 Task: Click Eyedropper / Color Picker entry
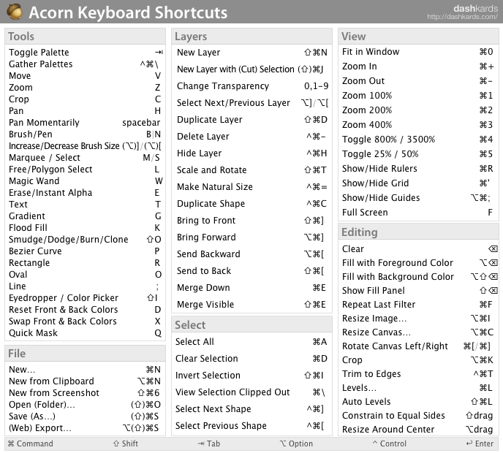point(83,298)
